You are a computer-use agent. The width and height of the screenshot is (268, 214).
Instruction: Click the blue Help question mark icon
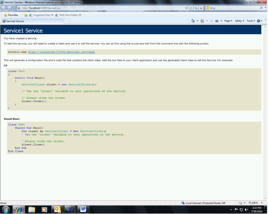pyautogui.click(x=259, y=21)
